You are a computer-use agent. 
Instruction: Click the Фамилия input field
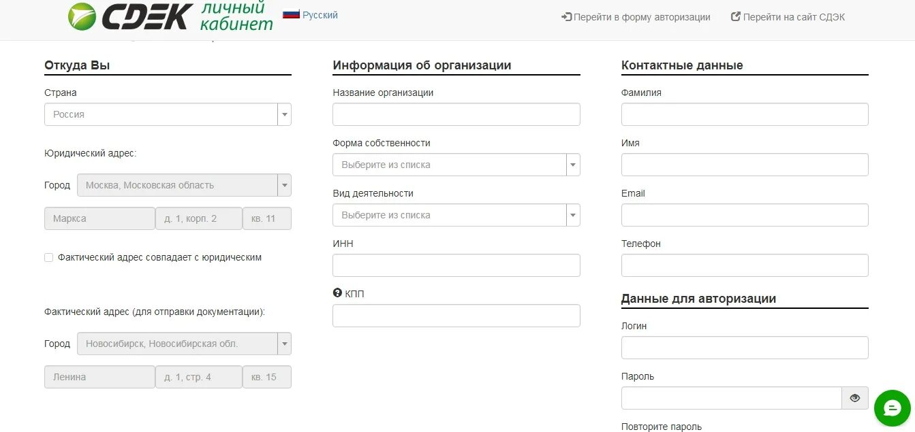[744, 114]
